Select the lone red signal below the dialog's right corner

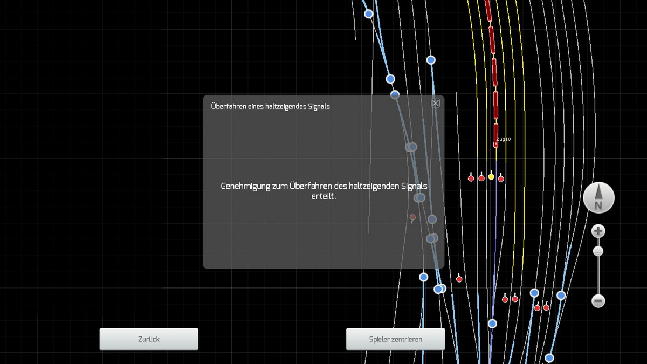pyautogui.click(x=459, y=279)
